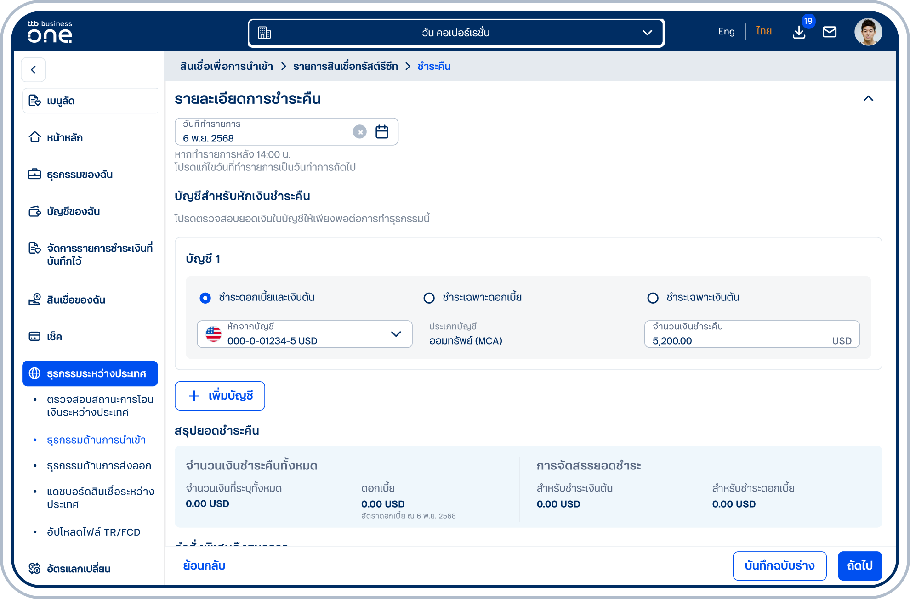
Task: Click ออมทรัพย์ (MCA) account type text
Action: click(466, 341)
